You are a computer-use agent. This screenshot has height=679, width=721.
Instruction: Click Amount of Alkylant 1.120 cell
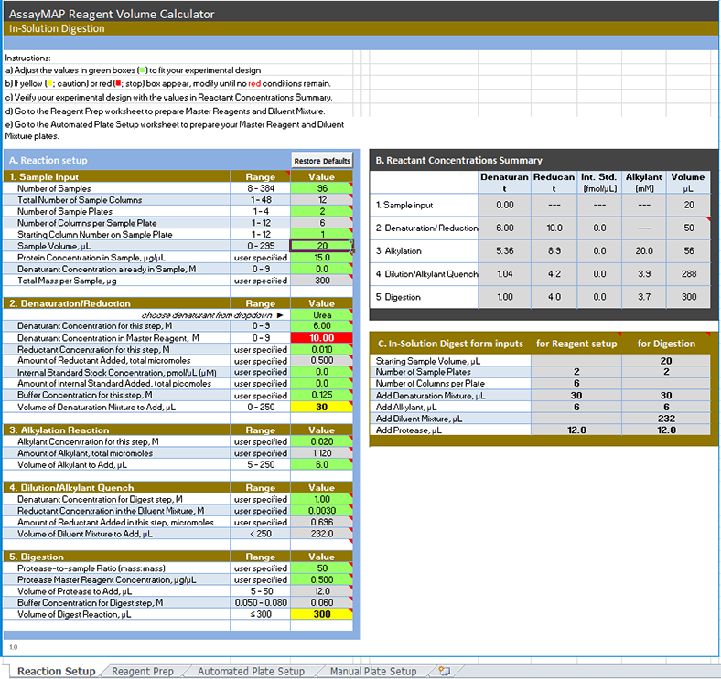coord(321,453)
